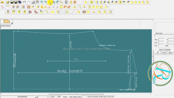Toggle Cursor input mode button
This screenshot has height=98, width=174.
pyautogui.click(x=161, y=50)
